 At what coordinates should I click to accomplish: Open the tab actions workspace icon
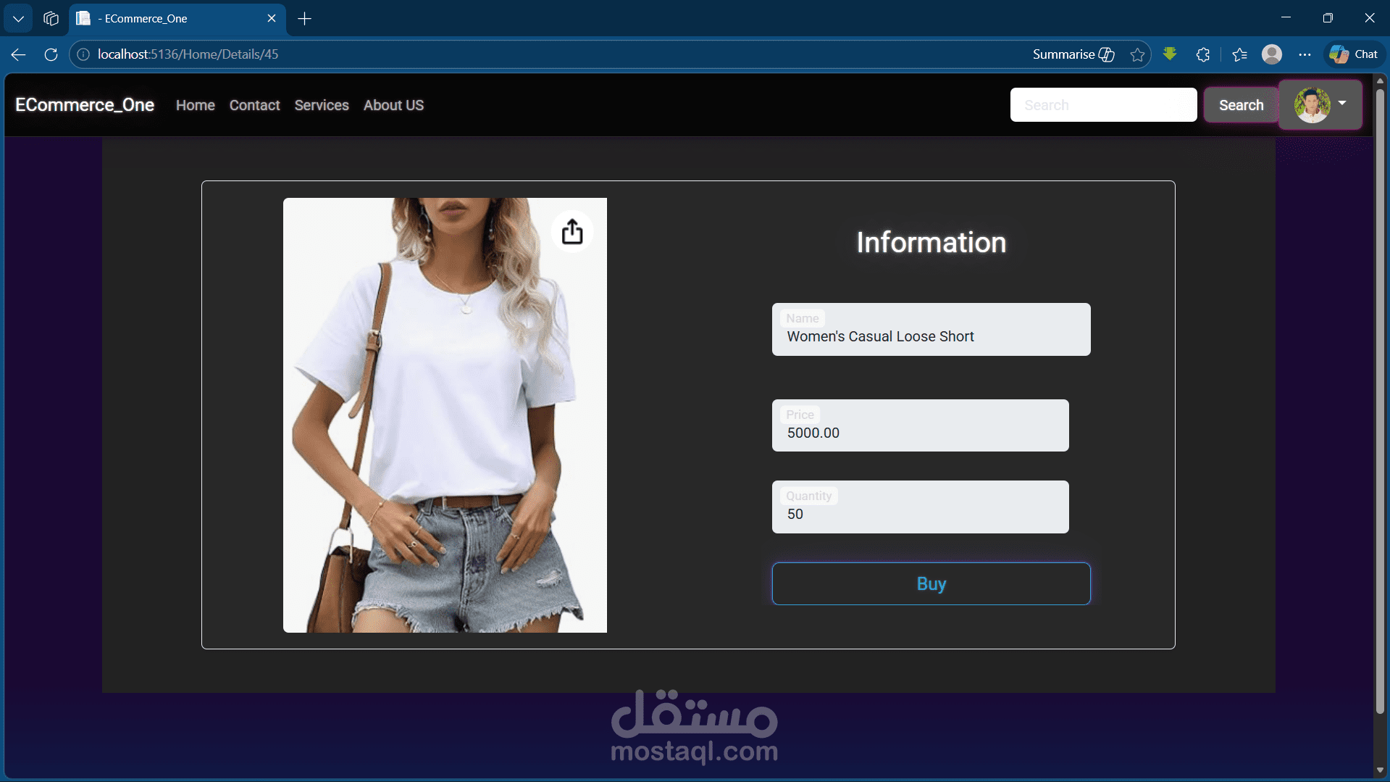(x=51, y=19)
